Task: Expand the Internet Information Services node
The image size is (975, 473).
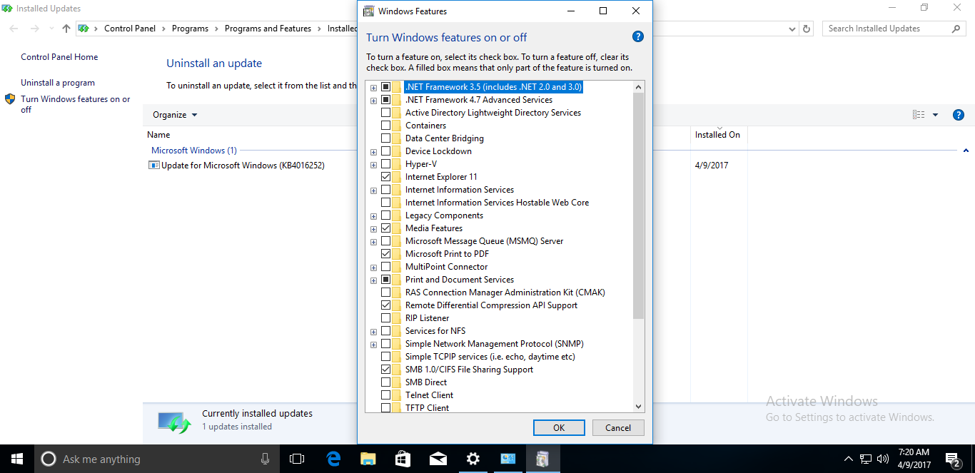Action: click(373, 190)
